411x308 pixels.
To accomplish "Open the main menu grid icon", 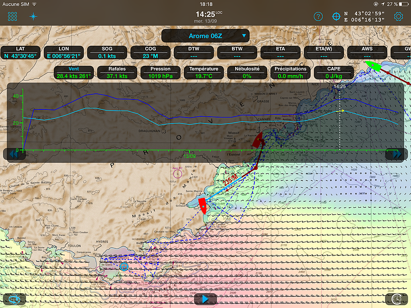I will tap(12, 16).
